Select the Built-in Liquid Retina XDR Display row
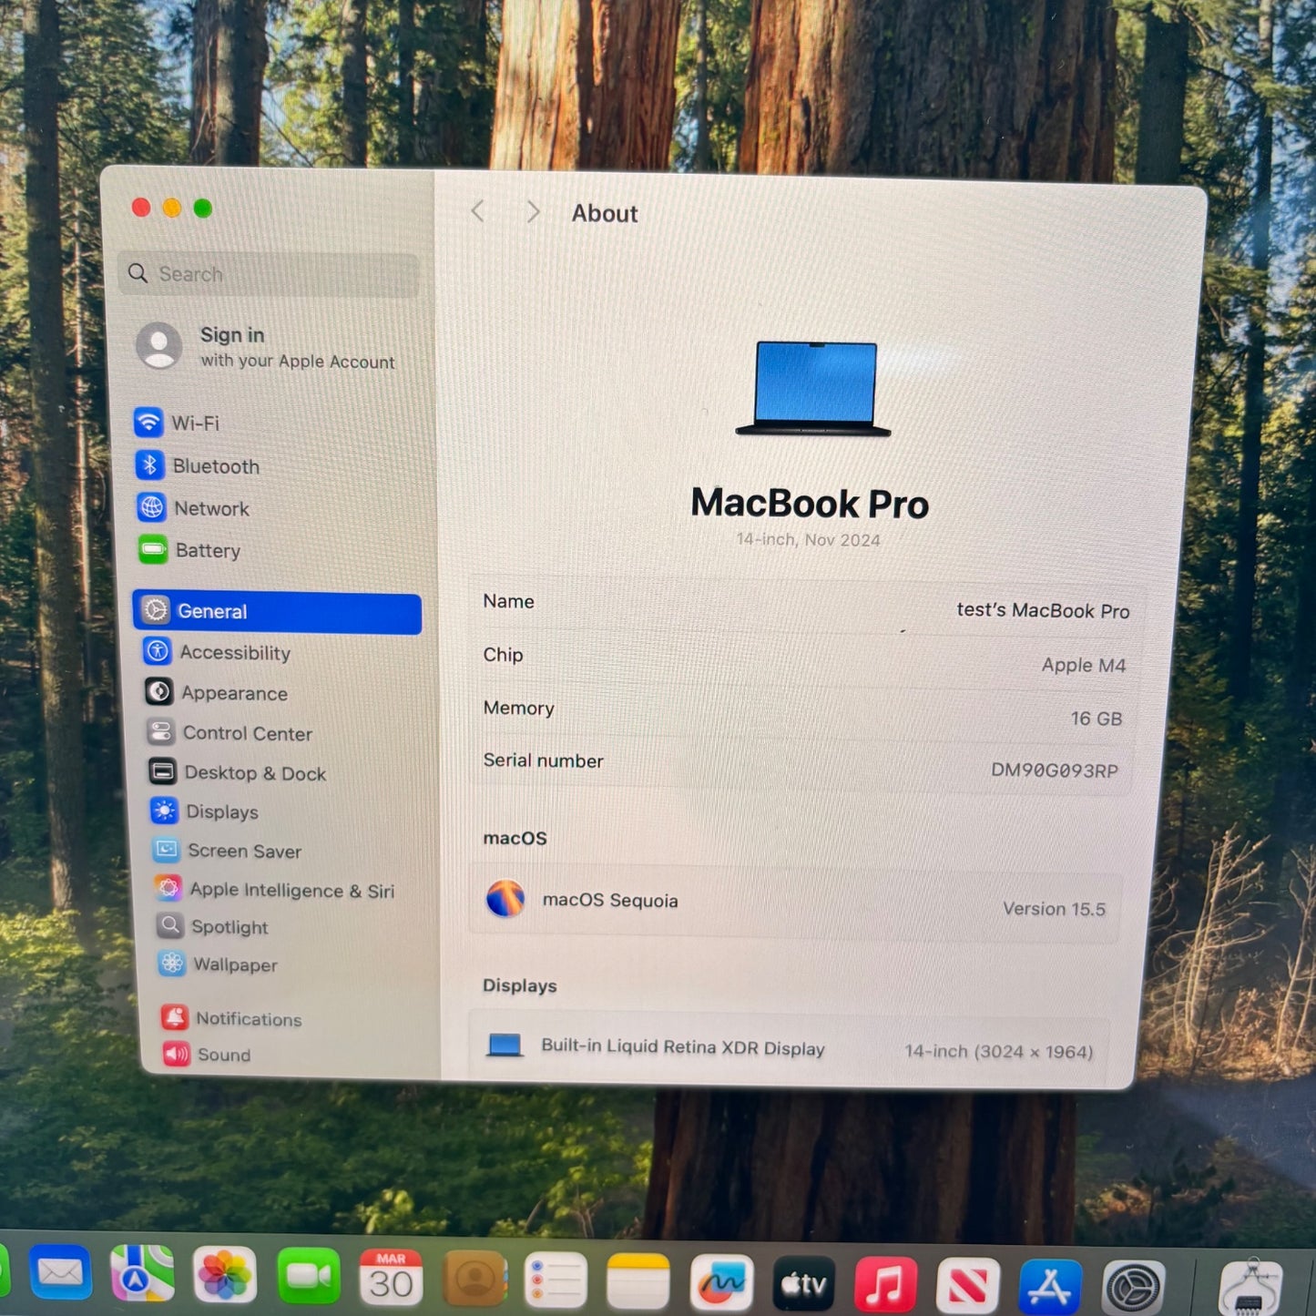The height and width of the screenshot is (1316, 1316). click(x=789, y=1048)
